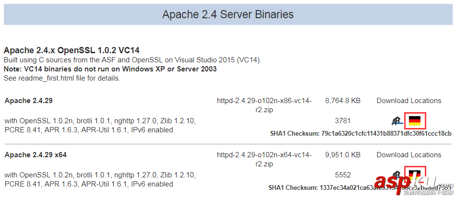Click the VC14 binaries Windows XP note
The image size is (456, 198).
110,69
